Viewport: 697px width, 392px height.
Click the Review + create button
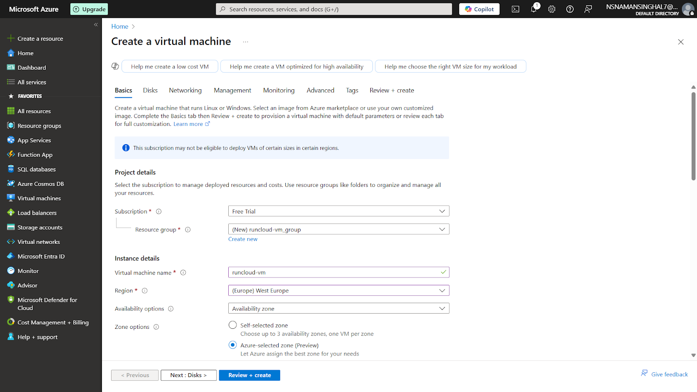(249, 375)
